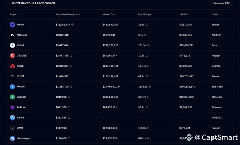
Task: Open the NodeOps project name
Action: (x=22, y=35)
